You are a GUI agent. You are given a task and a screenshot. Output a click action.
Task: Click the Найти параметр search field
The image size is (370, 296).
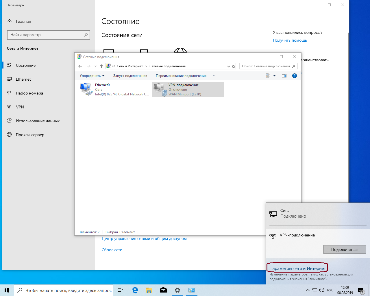pyautogui.click(x=48, y=35)
